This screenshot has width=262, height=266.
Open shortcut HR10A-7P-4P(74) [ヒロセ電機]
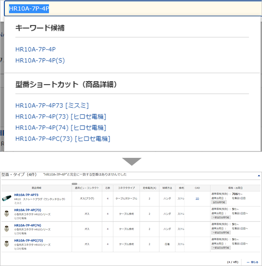60,128
